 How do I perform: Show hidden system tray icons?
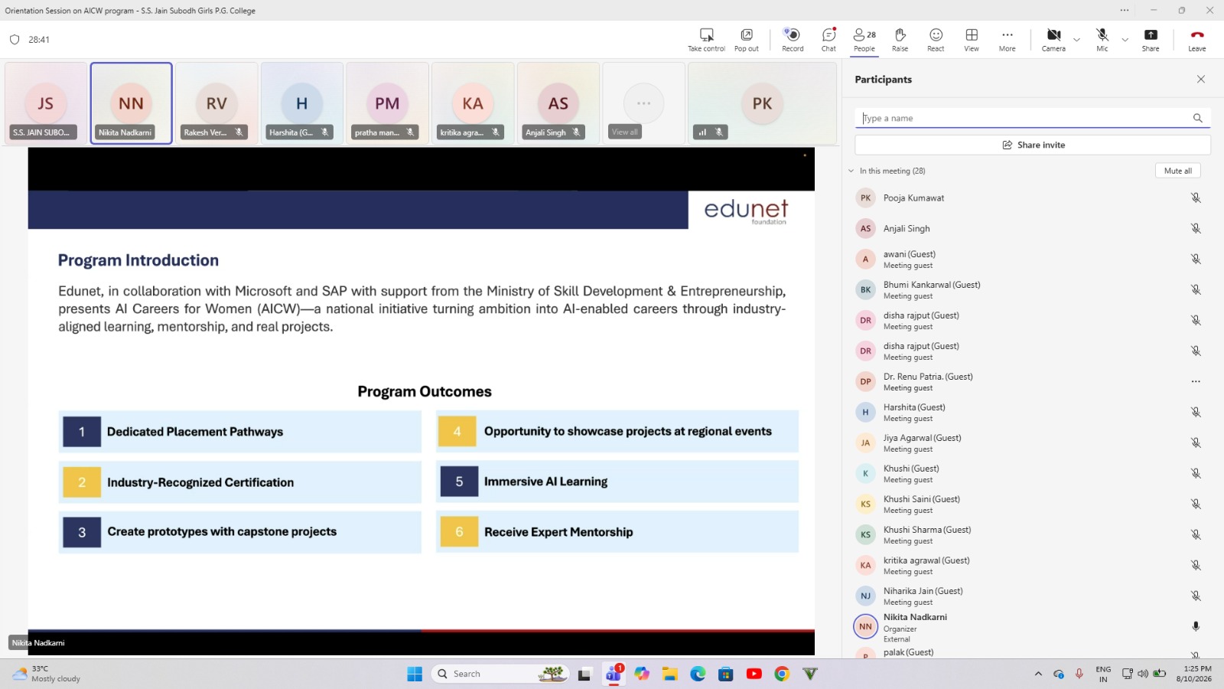click(1038, 674)
